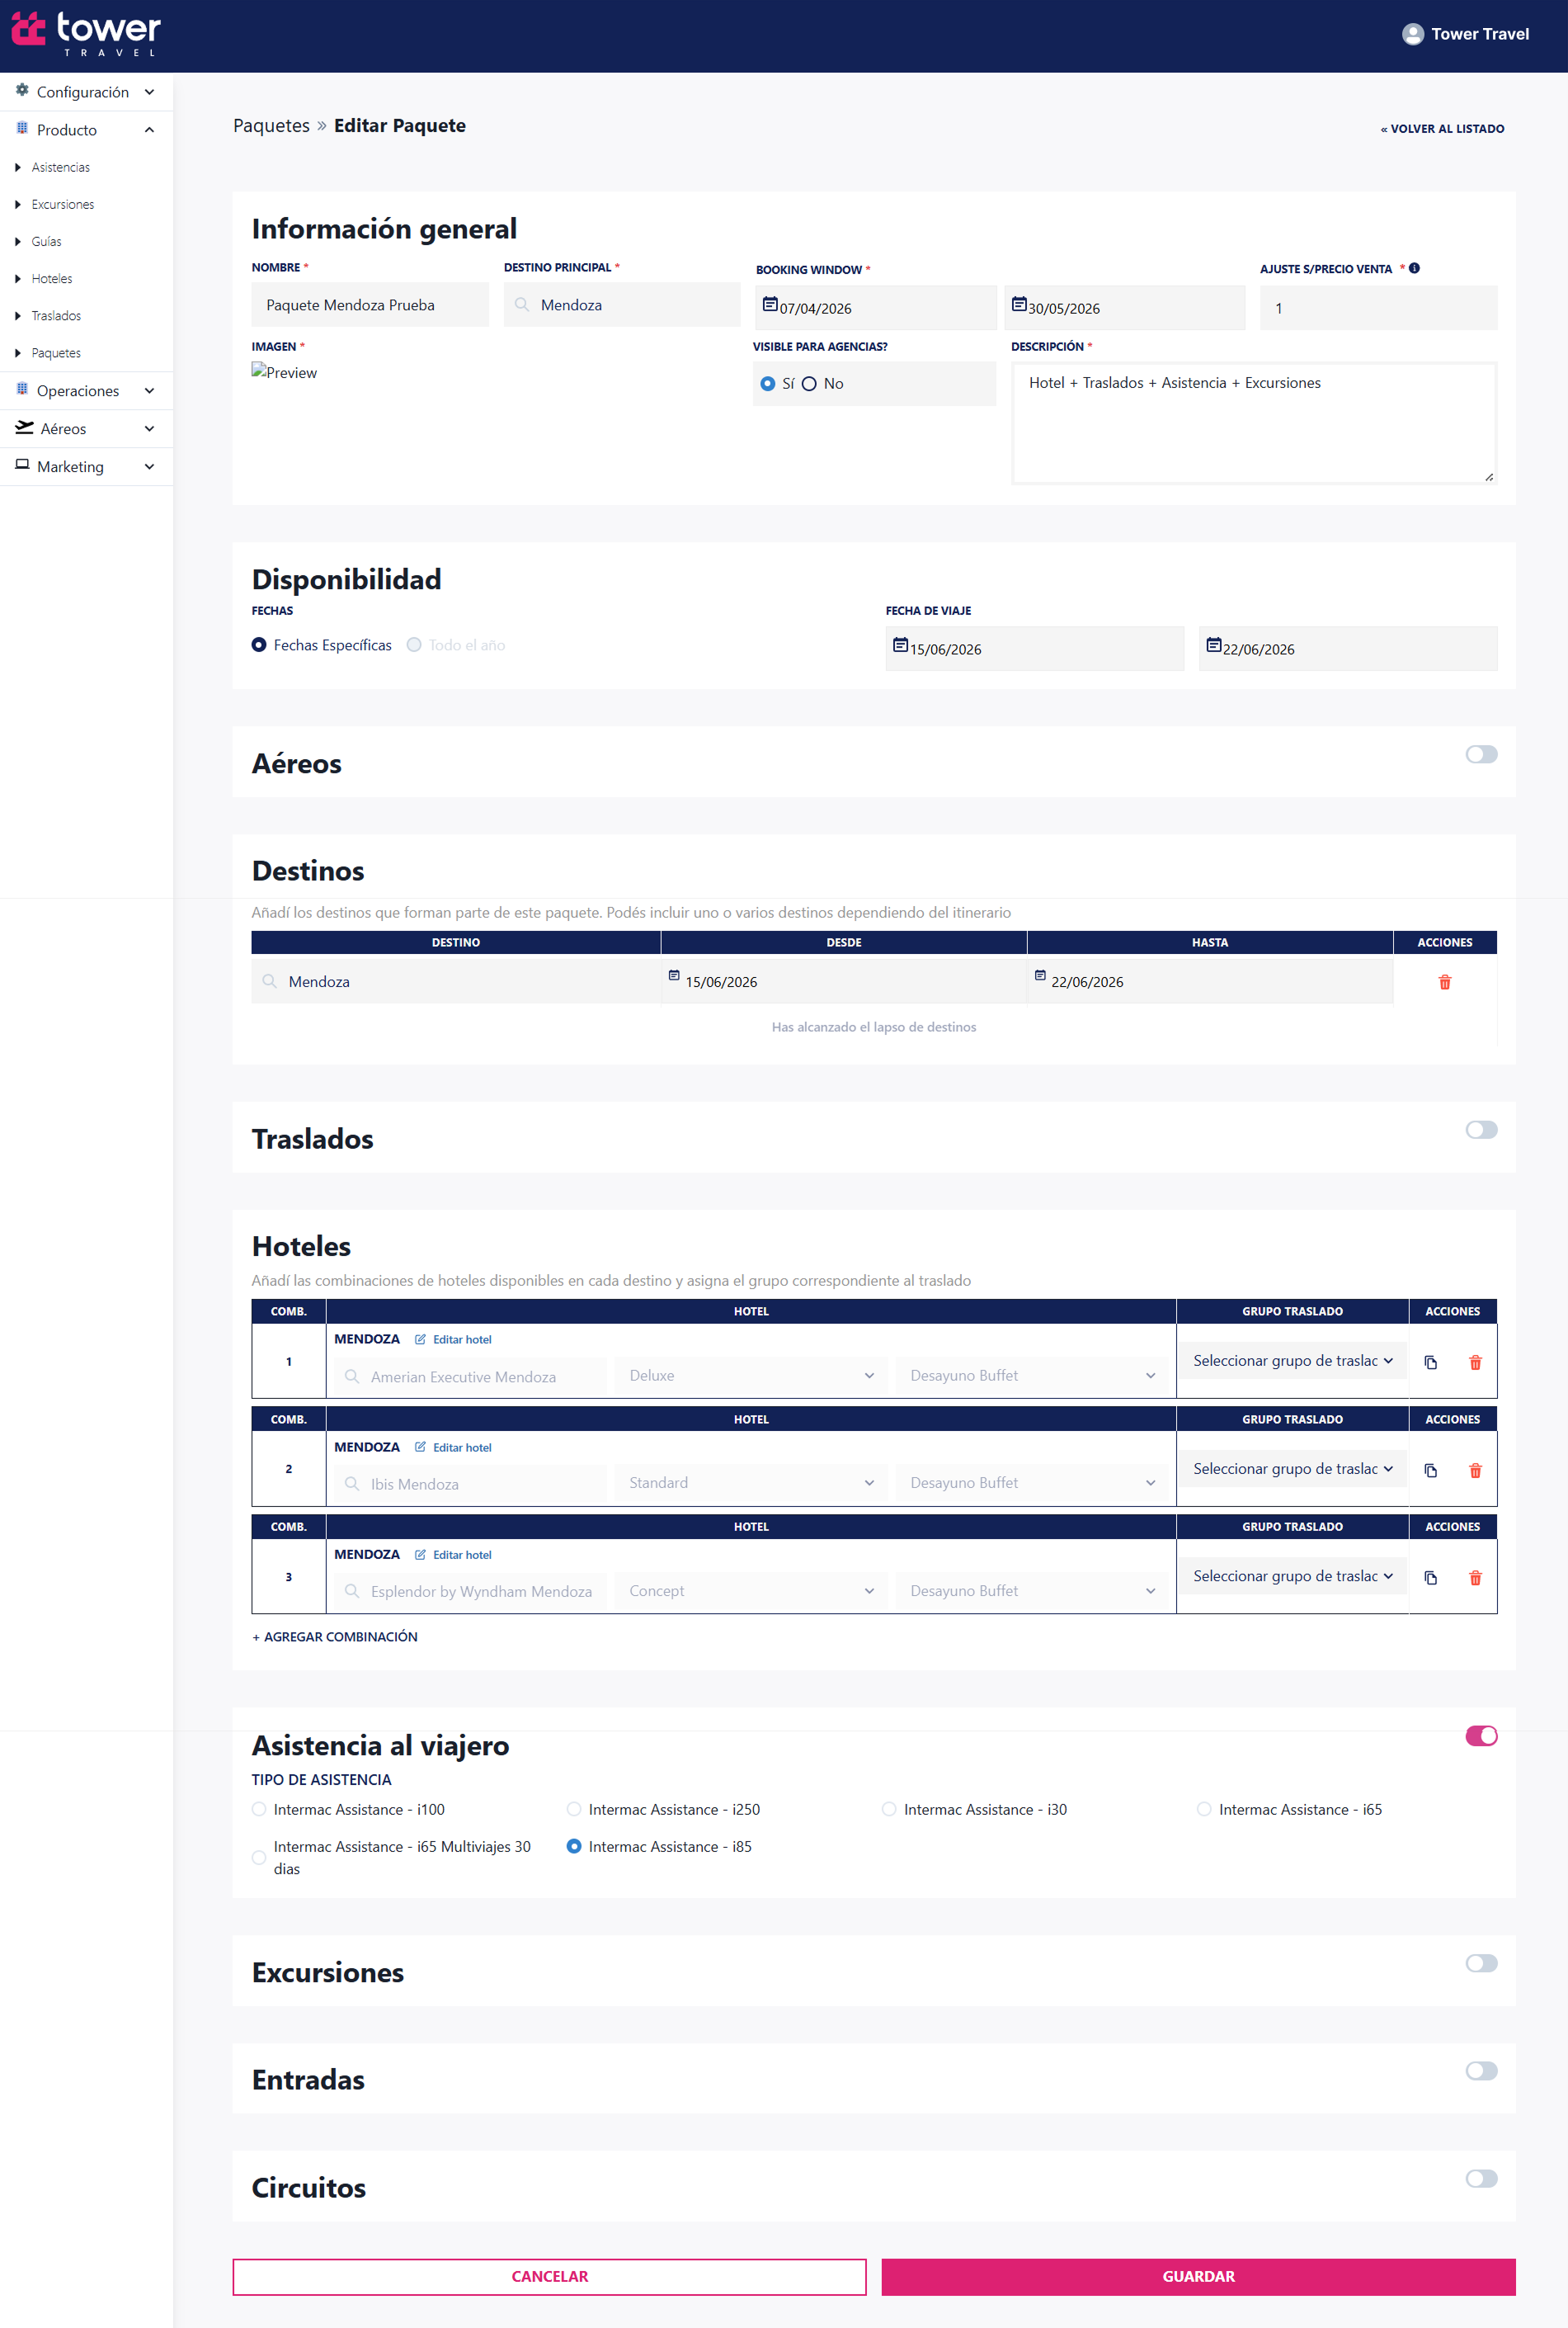The image size is (1568, 2328).
Task: Click calendar icon in Destinos Hasta cell
Action: coord(1040,975)
